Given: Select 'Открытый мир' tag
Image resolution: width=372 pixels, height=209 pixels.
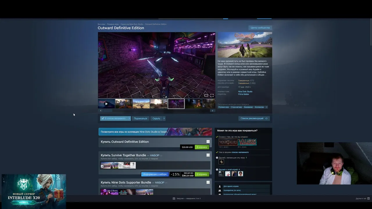Looking at the screenshot, I should pos(236,107).
